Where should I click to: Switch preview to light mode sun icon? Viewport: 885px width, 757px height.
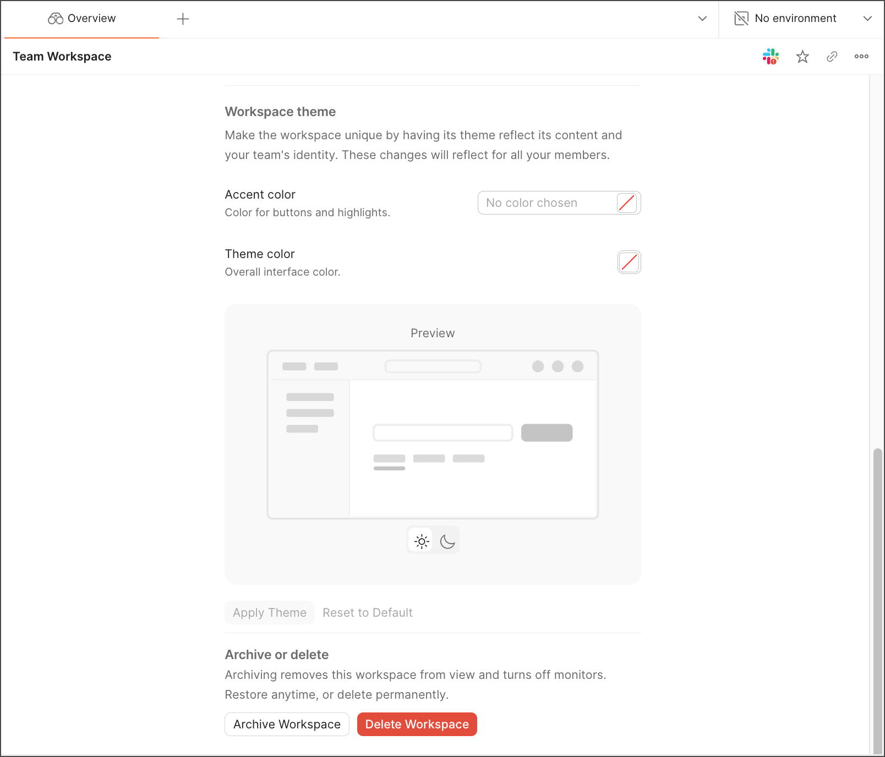click(x=422, y=541)
